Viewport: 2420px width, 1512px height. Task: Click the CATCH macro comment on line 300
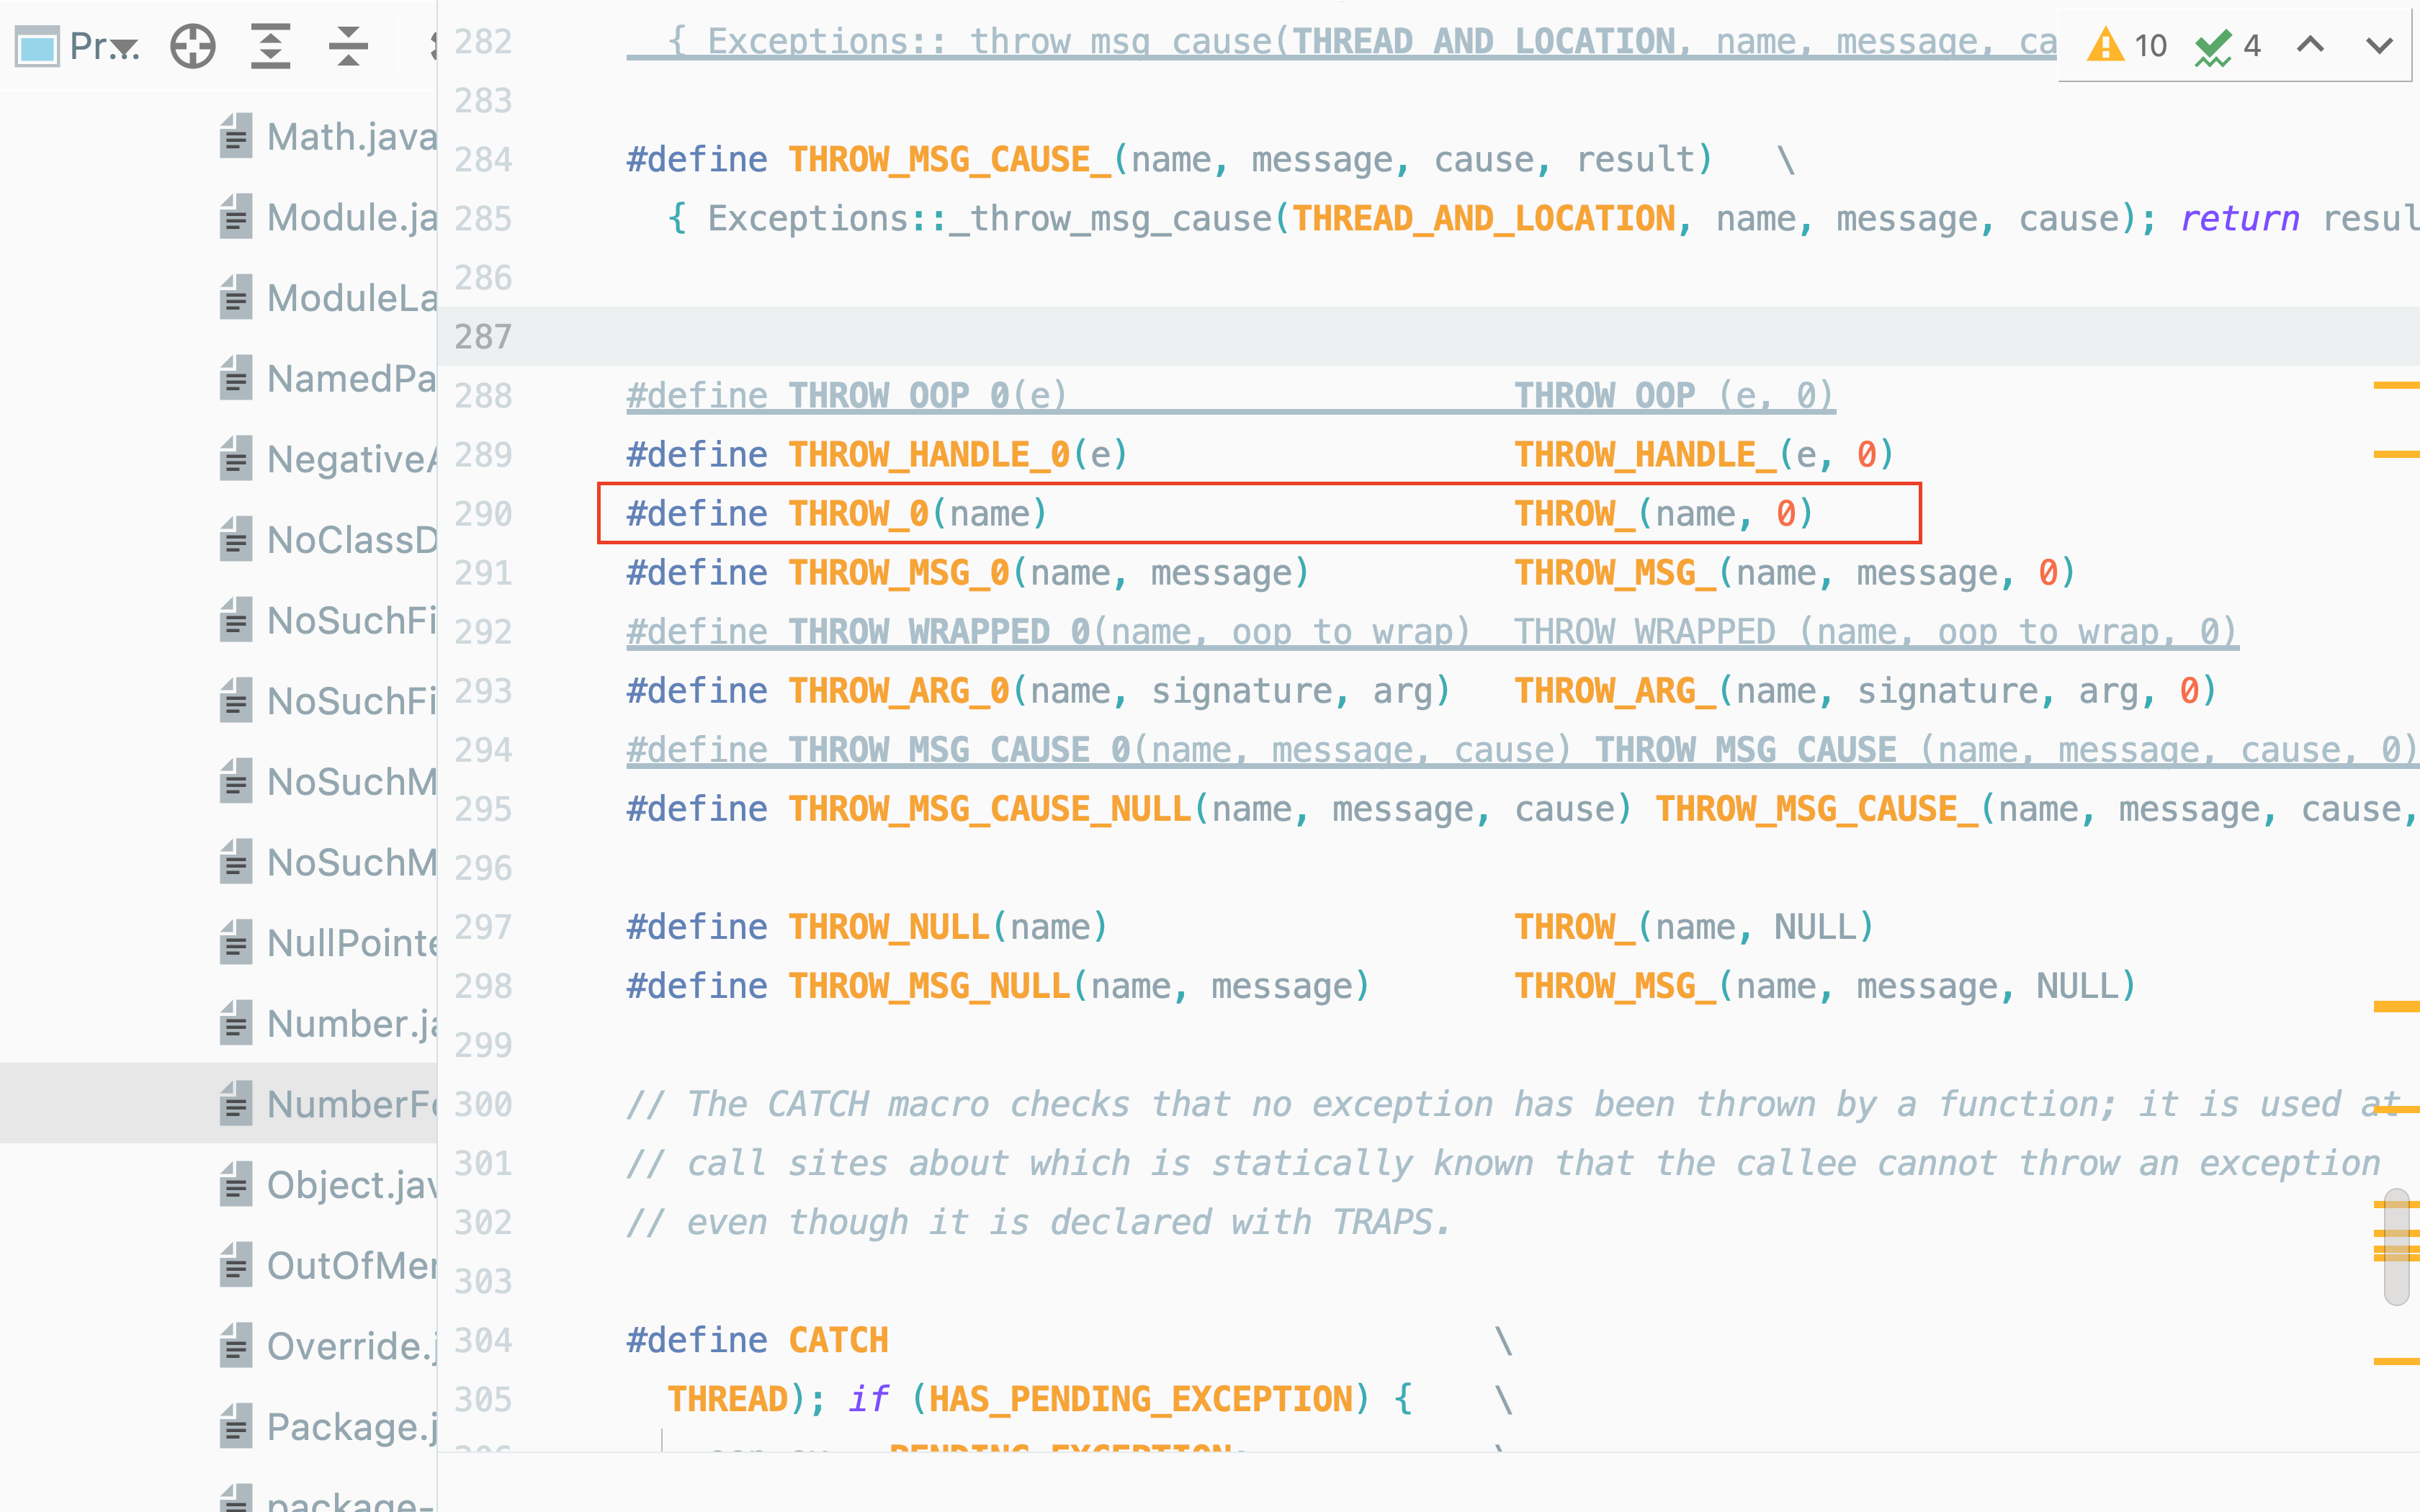(1512, 1104)
